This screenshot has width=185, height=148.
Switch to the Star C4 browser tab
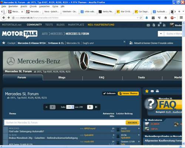124,11
